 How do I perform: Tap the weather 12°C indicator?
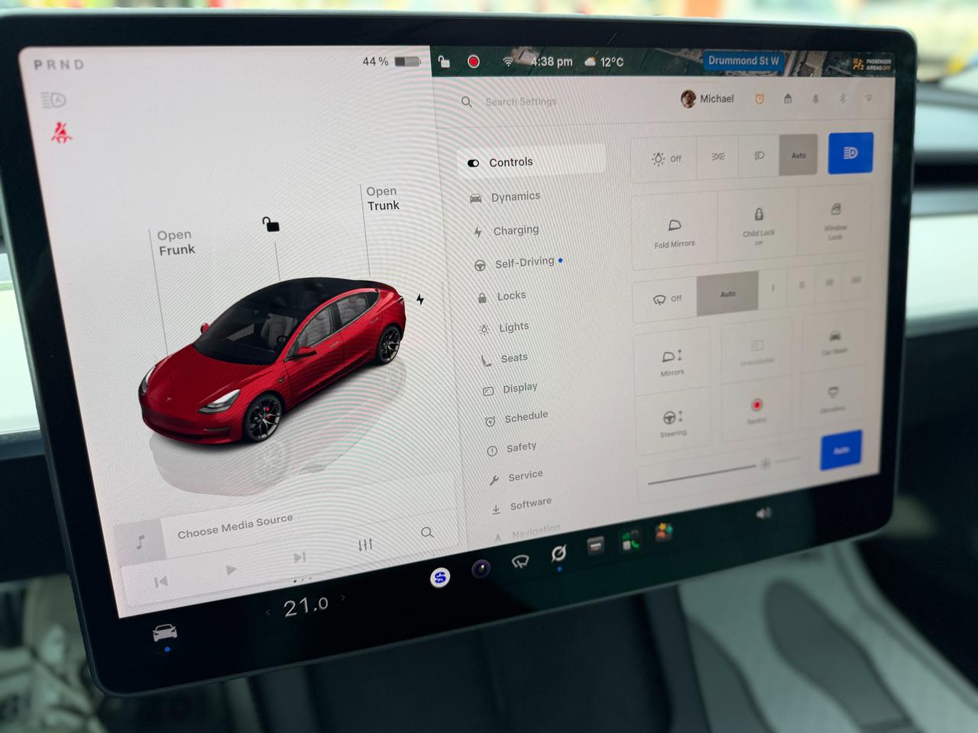point(604,62)
